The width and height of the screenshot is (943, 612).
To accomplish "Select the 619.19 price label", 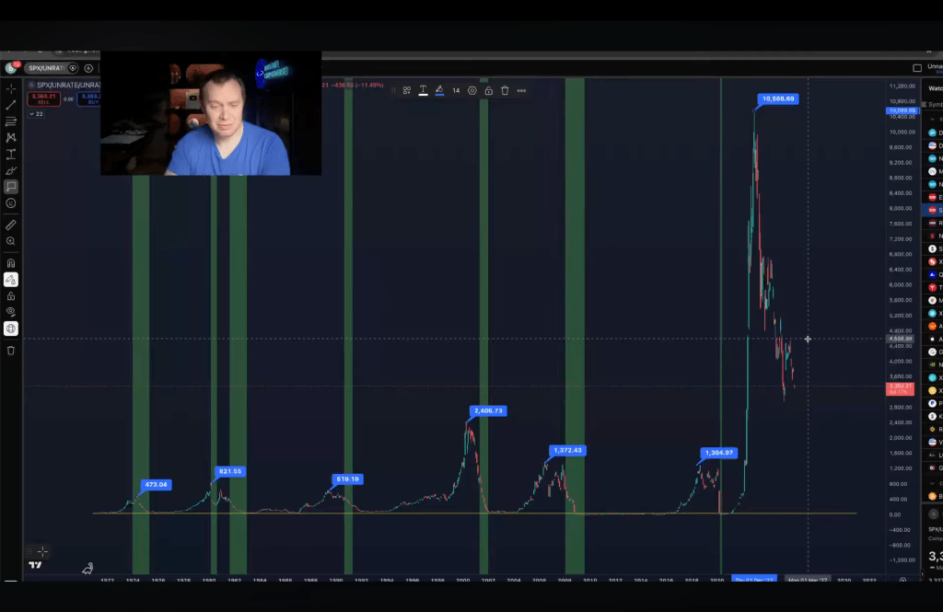I will pyautogui.click(x=347, y=479).
